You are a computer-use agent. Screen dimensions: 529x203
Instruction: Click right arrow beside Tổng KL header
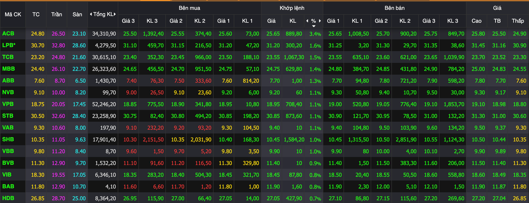click(115, 14)
